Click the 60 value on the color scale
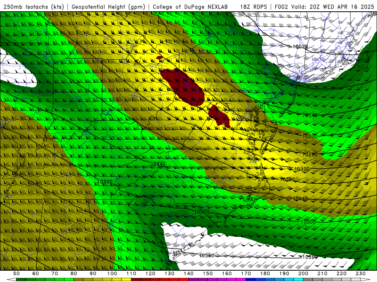The image size is (377, 282). coord(36,274)
